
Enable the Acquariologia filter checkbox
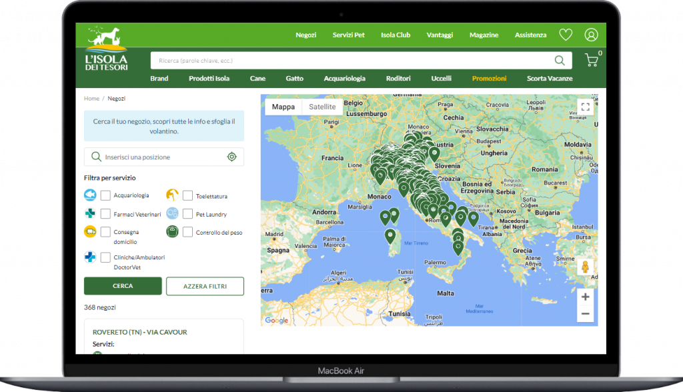(105, 195)
